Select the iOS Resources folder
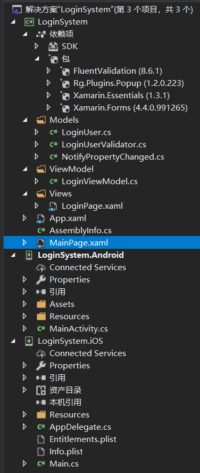This screenshot has width=200, height=473. click(x=70, y=414)
